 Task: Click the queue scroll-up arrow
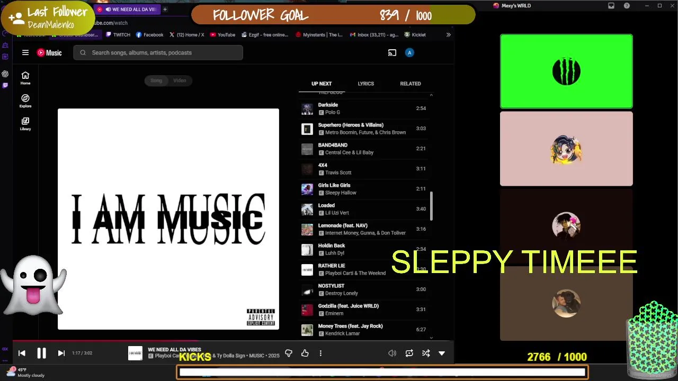coord(431,95)
